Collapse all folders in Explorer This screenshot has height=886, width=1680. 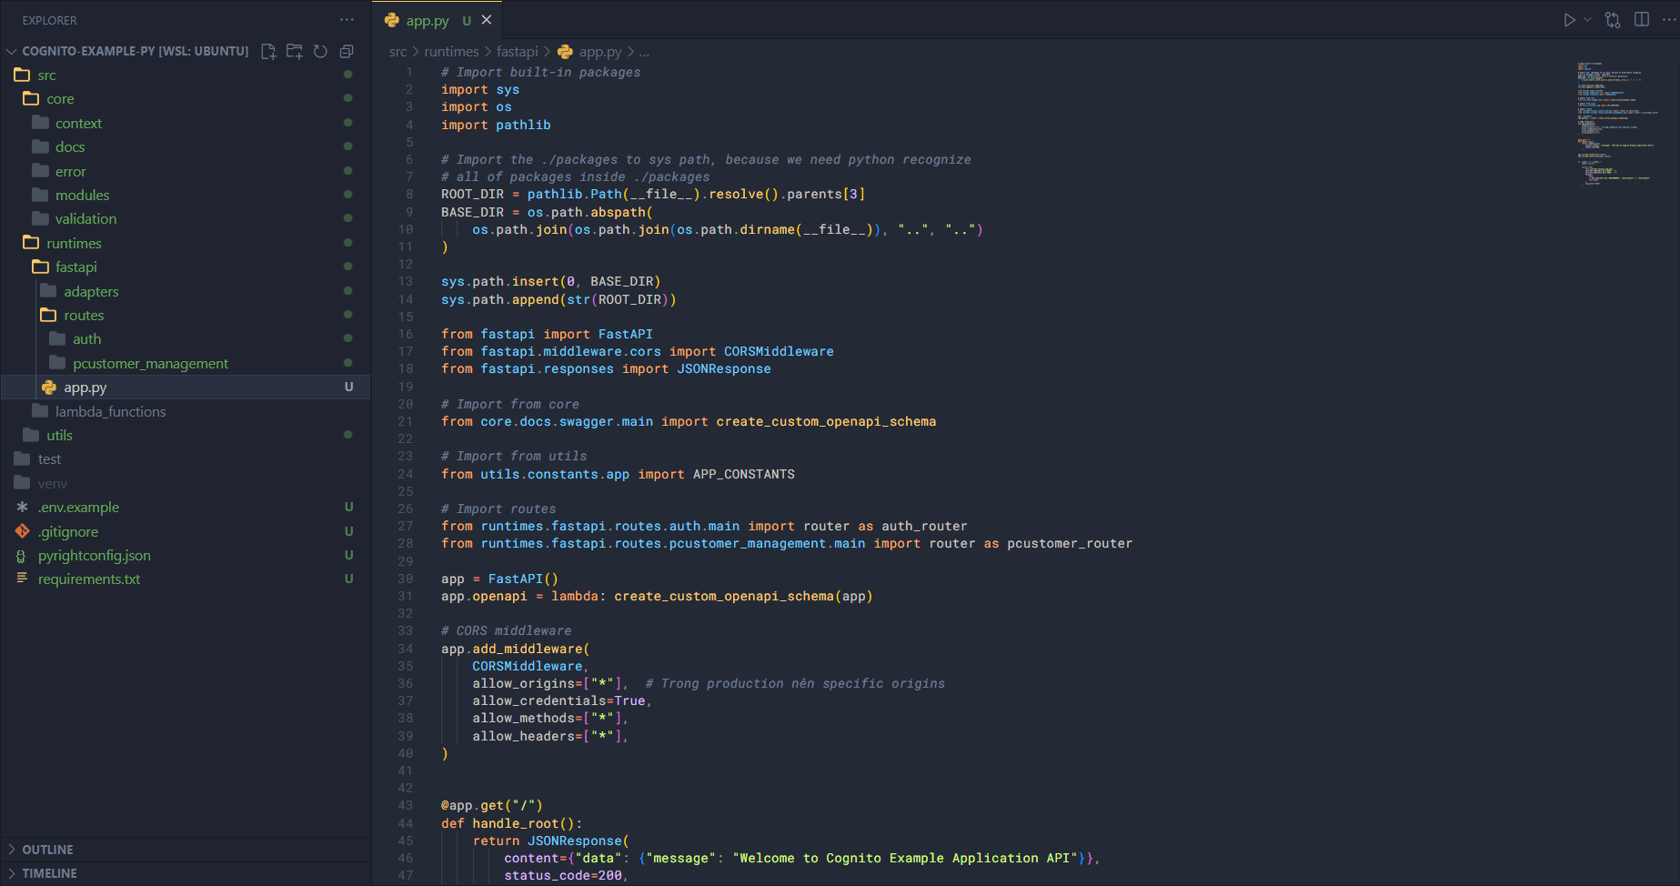pos(347,51)
